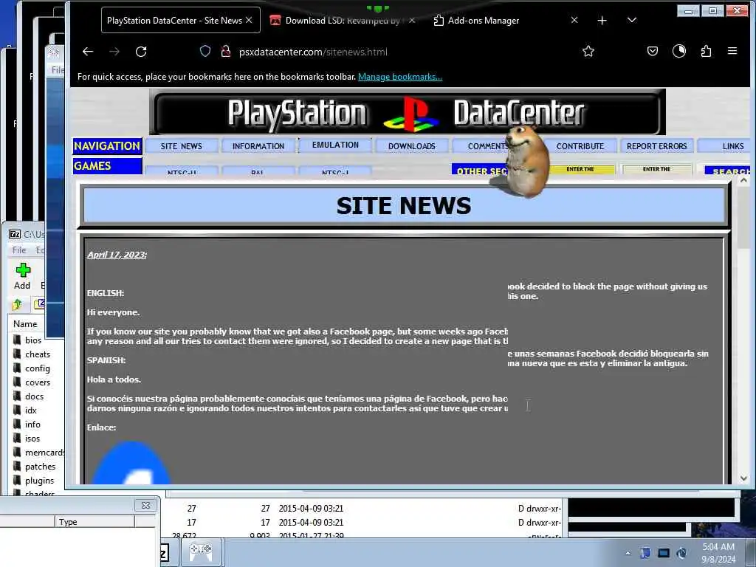Switch to the Download LSD: Revamped tab
This screenshot has width=756, height=567.
coord(343,20)
